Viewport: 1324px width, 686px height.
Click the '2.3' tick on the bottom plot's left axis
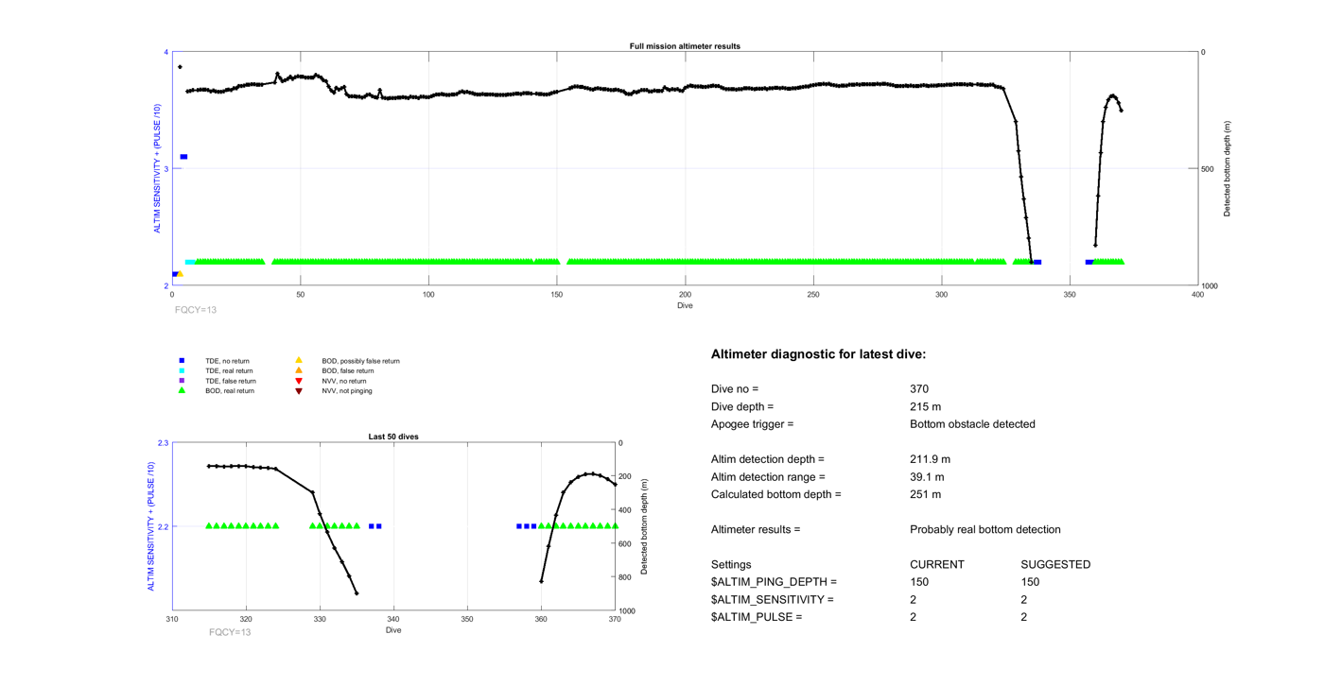(x=164, y=443)
